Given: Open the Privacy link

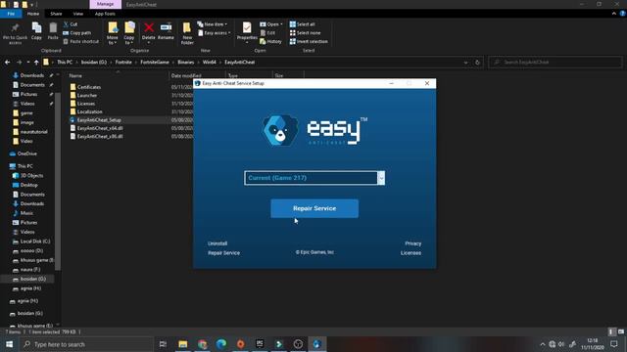Looking at the screenshot, I should point(412,243).
